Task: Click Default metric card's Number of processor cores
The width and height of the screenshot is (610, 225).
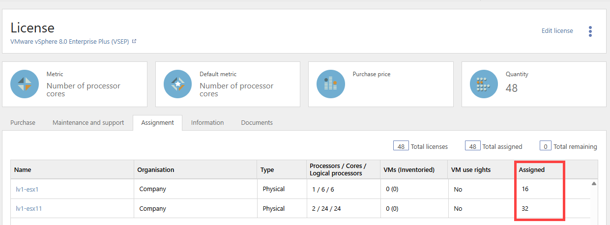Action: (x=236, y=89)
